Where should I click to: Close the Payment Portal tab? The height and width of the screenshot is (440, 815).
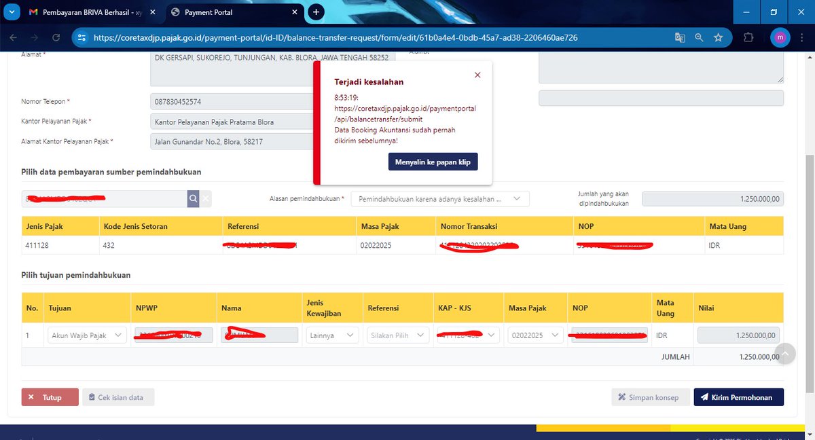[x=295, y=12]
